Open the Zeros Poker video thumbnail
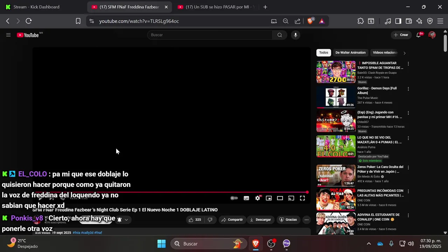The width and height of the screenshot is (448, 252). [336, 176]
